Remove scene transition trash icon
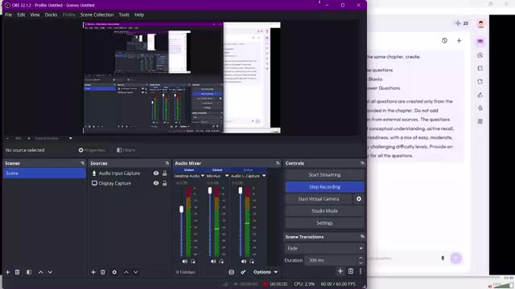Viewport: 515px width, 289px height. (x=351, y=271)
